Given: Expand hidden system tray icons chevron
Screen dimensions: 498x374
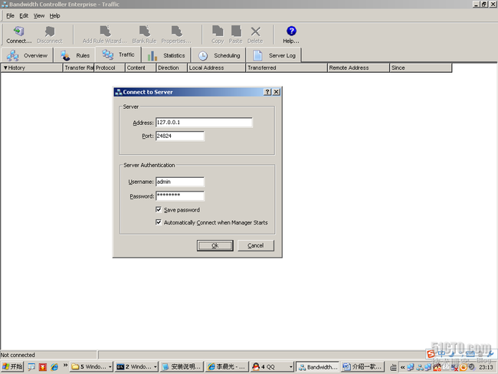Looking at the screenshot, I should [x=402, y=367].
